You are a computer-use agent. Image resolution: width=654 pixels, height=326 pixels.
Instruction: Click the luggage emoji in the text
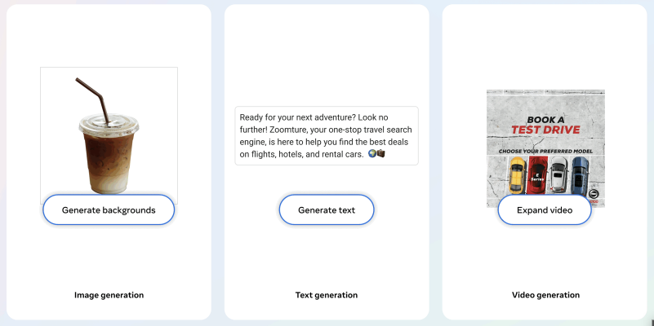coord(381,153)
